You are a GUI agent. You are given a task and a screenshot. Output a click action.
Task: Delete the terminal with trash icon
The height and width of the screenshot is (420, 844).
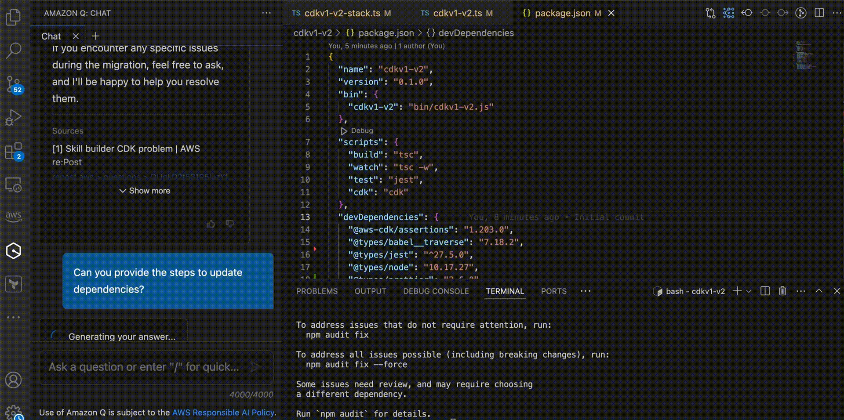782,291
